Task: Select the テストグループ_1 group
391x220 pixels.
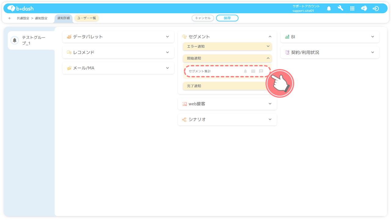Action: [31, 40]
